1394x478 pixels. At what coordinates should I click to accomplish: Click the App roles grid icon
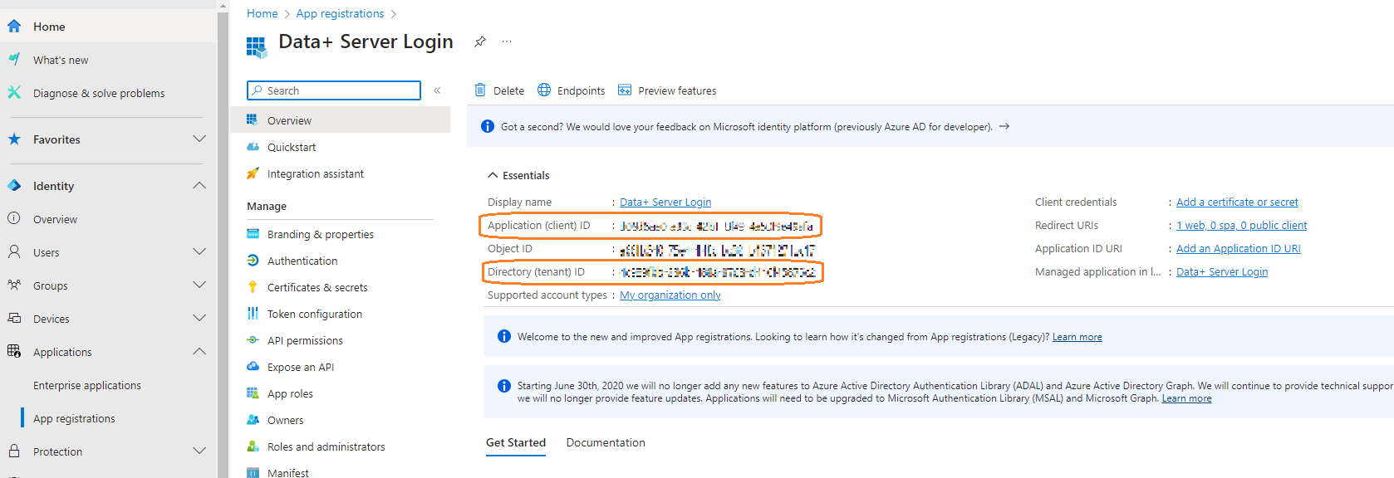pyautogui.click(x=253, y=393)
